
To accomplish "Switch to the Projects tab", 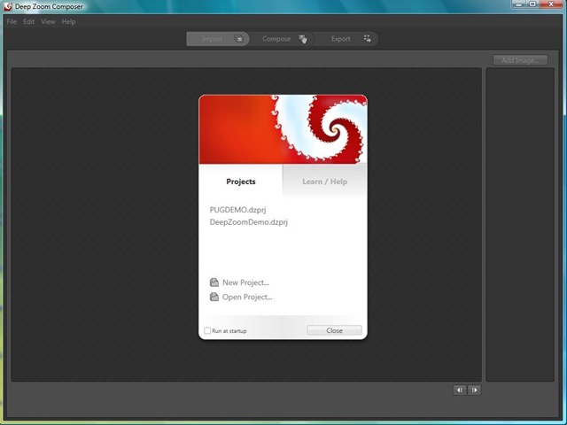I will 241,182.
